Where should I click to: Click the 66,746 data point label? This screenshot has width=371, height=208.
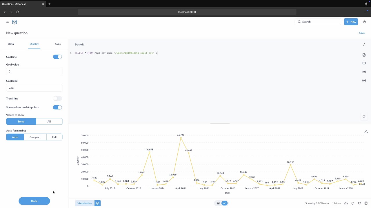[181, 135]
